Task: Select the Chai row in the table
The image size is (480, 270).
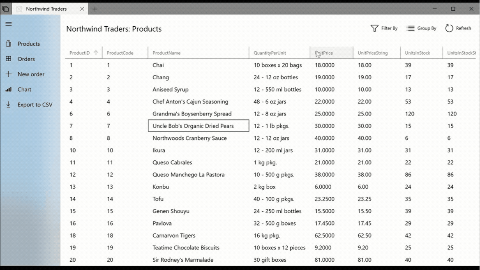Action: coord(159,65)
